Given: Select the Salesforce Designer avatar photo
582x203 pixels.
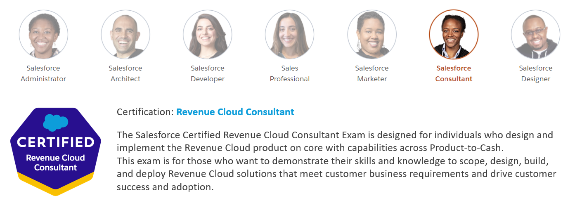Looking at the screenshot, I should [535, 35].
